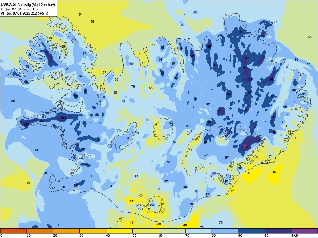Click the humidity value '53' on the map

289,133
